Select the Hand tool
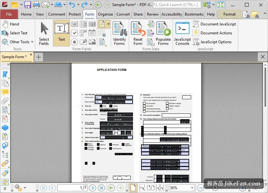 [x=10, y=24]
